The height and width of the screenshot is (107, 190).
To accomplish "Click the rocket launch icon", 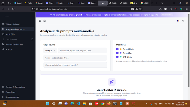I will point(112,82).
